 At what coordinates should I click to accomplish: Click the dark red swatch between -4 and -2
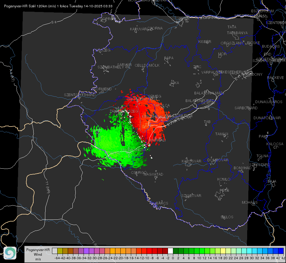click(165, 251)
